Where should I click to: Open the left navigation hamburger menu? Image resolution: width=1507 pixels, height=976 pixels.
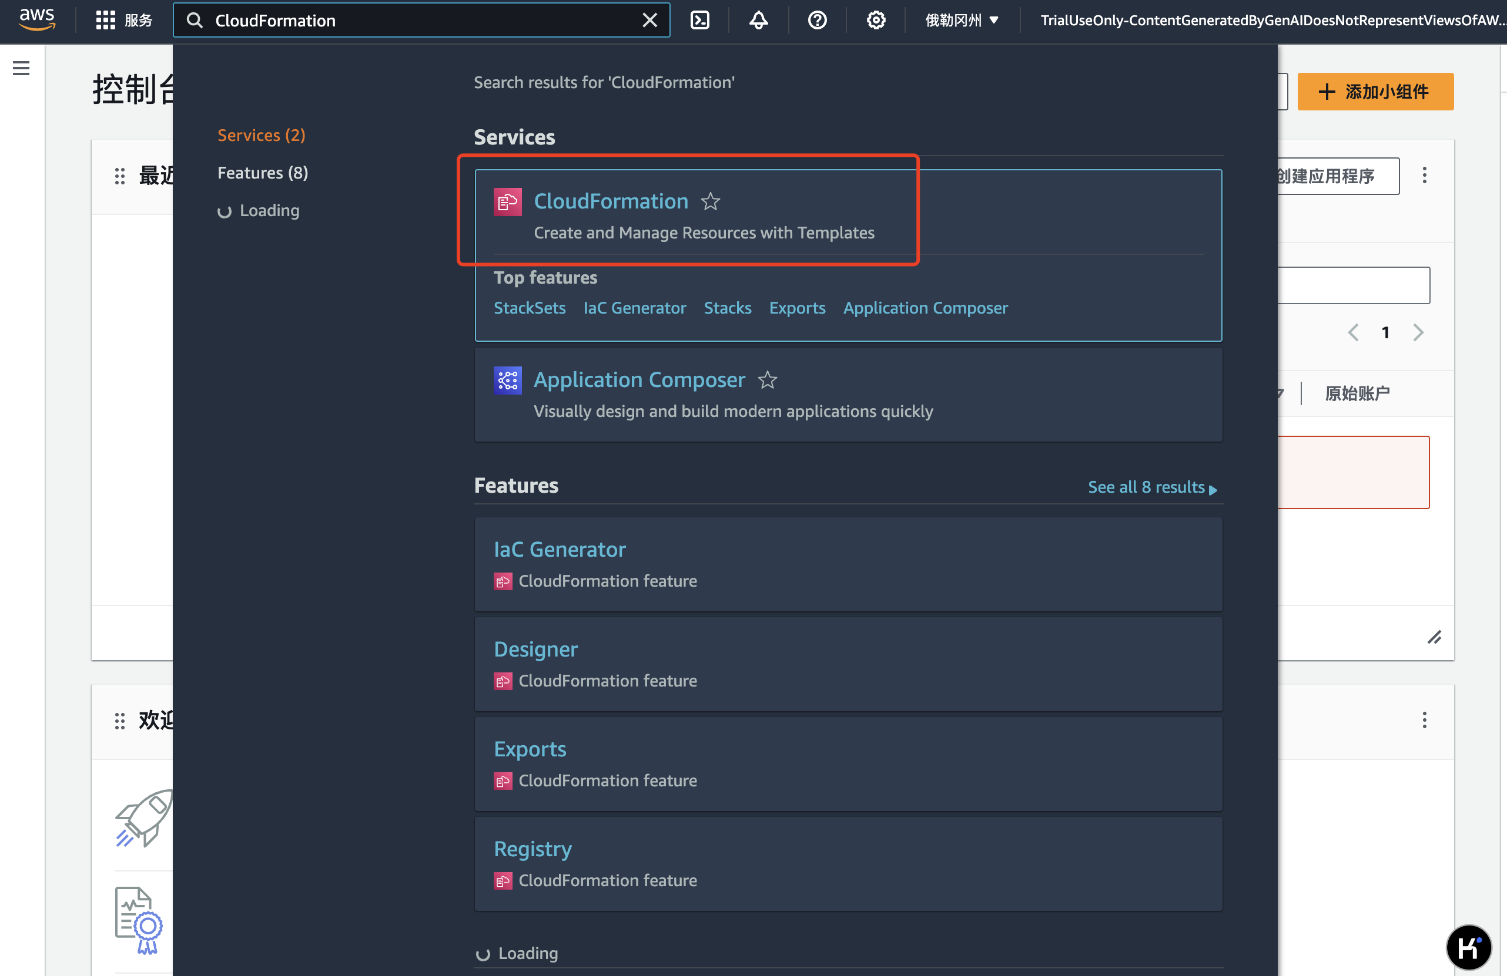pos(22,68)
